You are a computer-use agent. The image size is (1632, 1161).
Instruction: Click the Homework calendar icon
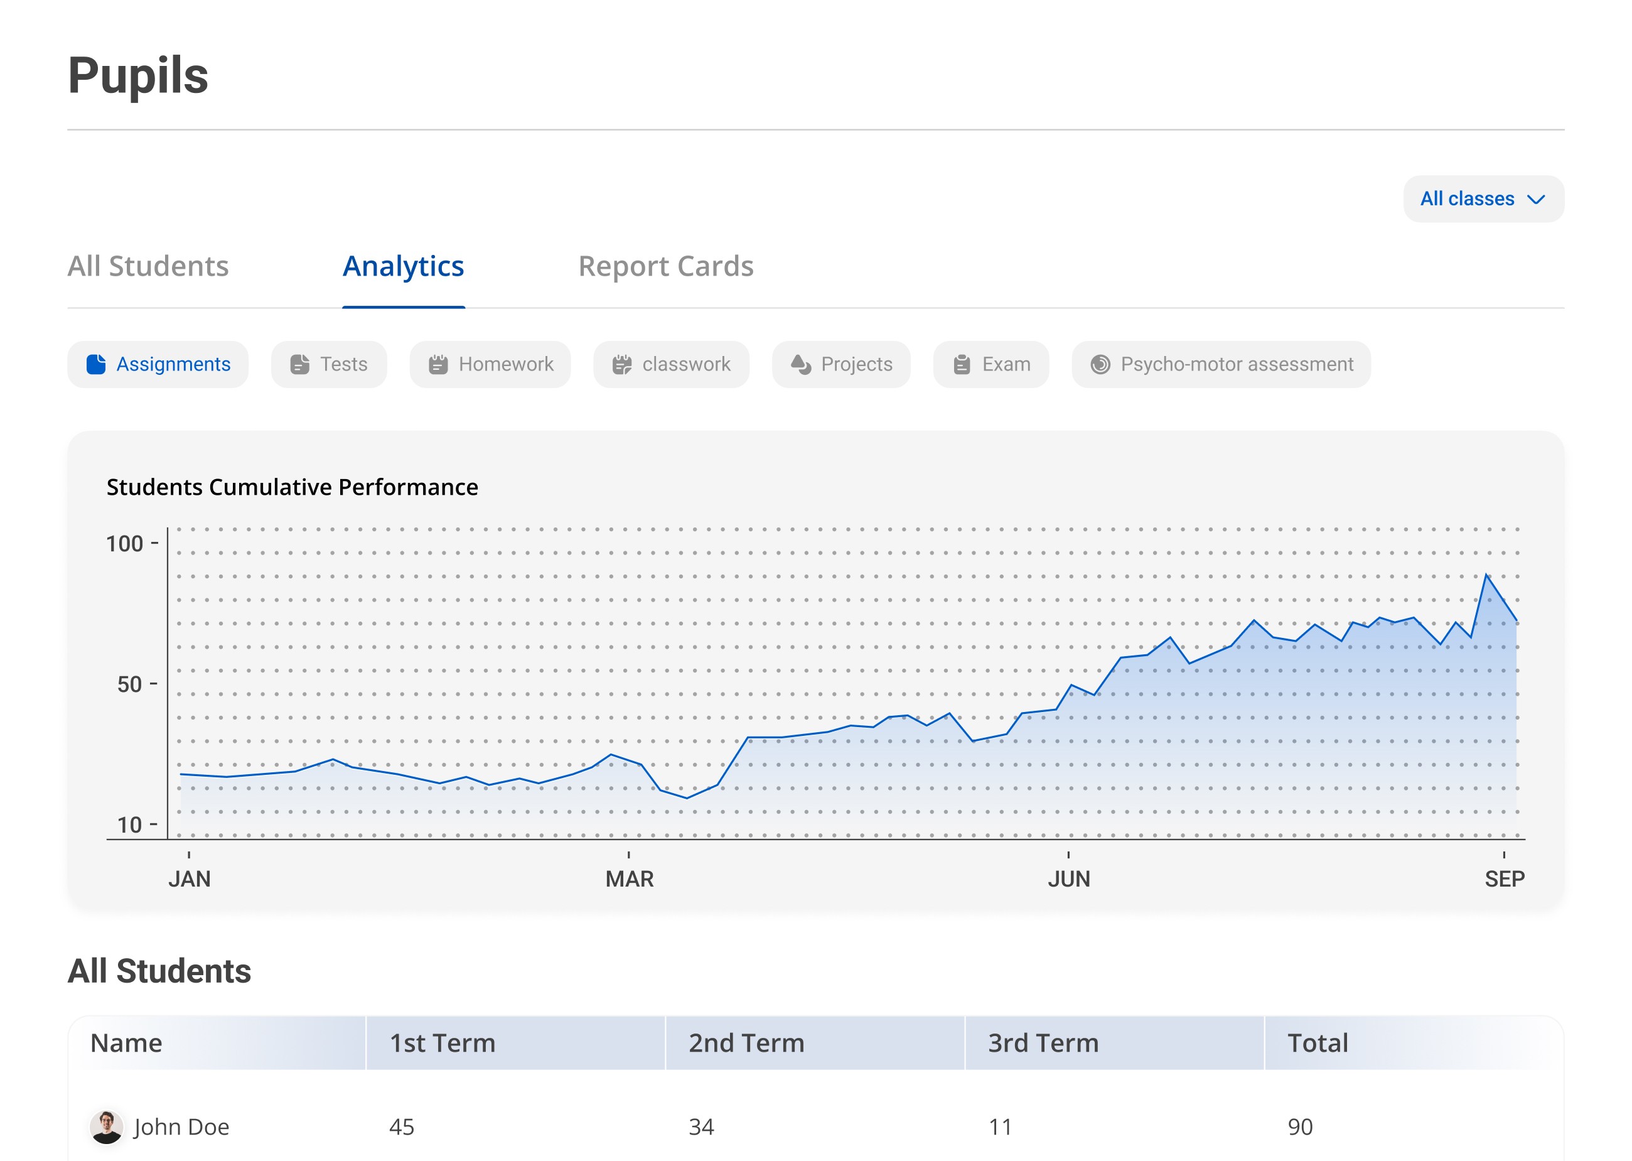point(438,365)
